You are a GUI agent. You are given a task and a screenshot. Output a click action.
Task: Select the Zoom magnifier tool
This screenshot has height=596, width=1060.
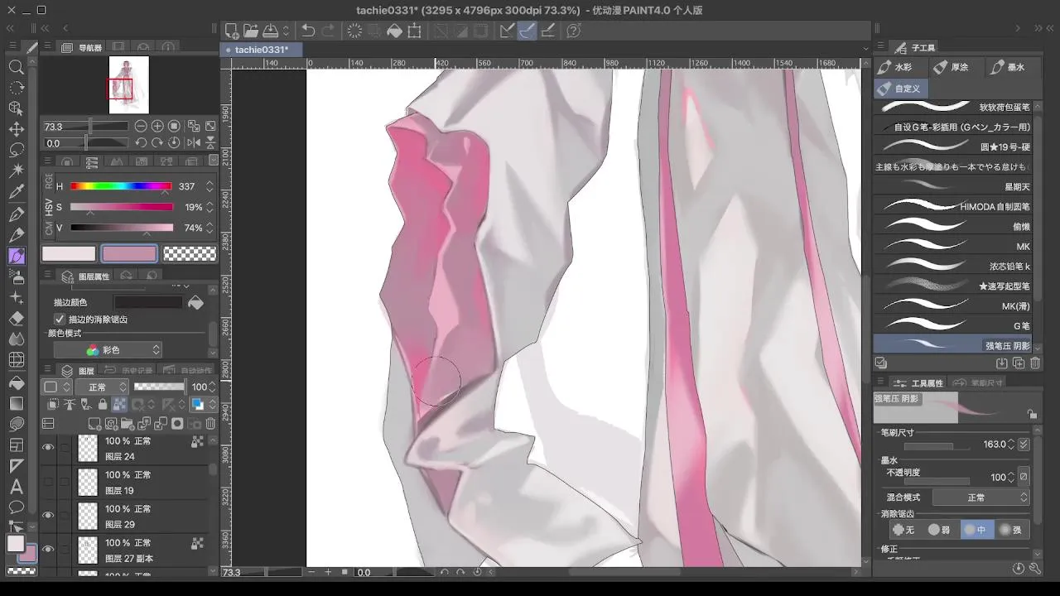coord(16,67)
